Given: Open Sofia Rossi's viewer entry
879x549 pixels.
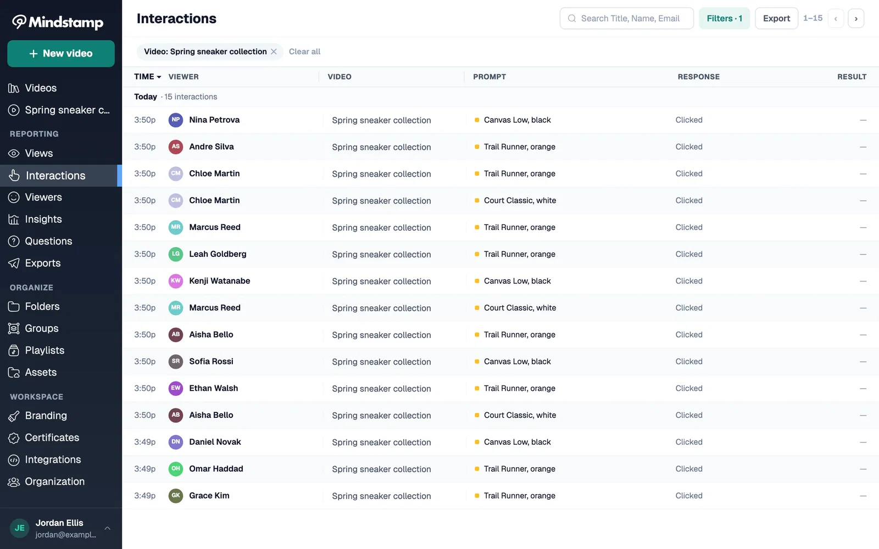Looking at the screenshot, I should [x=211, y=362].
